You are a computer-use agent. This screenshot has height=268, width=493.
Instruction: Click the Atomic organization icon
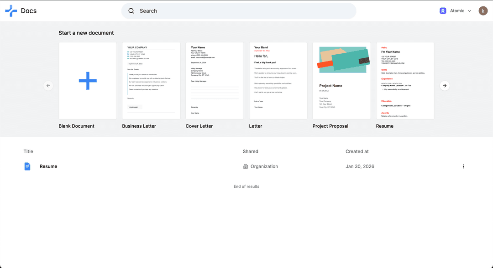click(443, 11)
